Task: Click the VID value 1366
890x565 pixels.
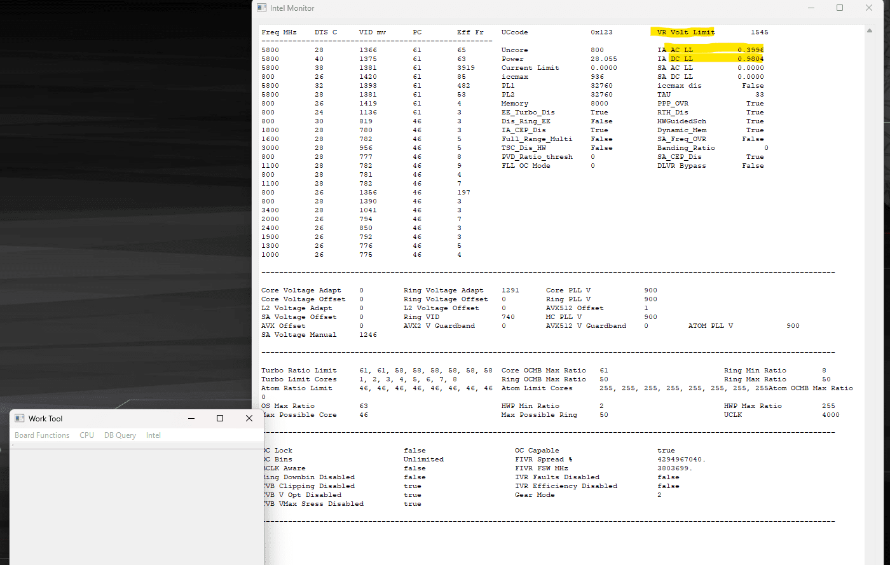Action: point(368,50)
